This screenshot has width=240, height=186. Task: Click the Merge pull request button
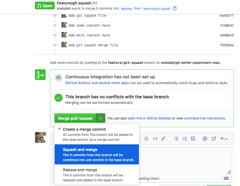click(x=75, y=118)
